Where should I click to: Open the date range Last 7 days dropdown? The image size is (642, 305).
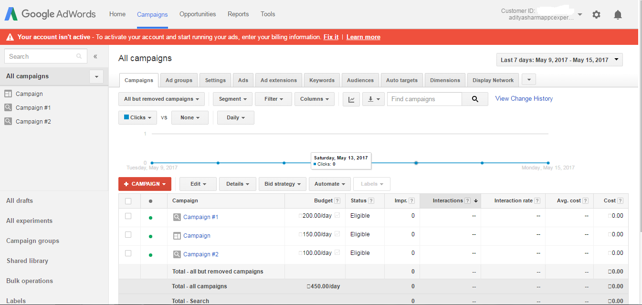click(559, 60)
